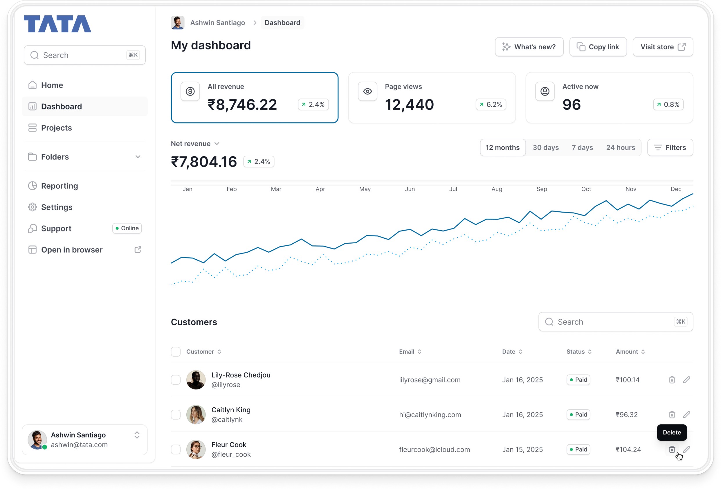Open the Net revenue dropdown
The width and height of the screenshot is (721, 489).
click(195, 144)
